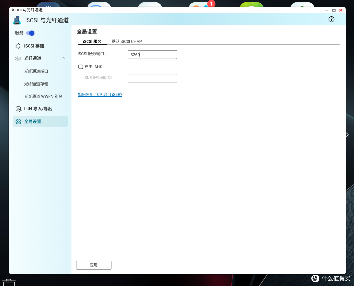Click the iSCSI app logo icon

coord(17,20)
